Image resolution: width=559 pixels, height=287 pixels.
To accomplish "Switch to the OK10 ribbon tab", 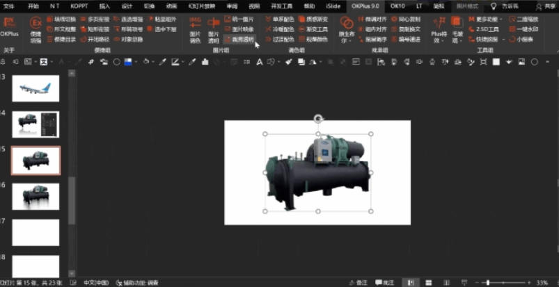I will 397,6.
